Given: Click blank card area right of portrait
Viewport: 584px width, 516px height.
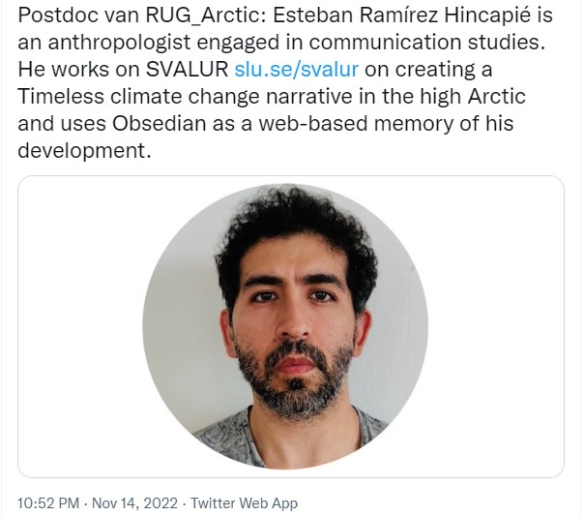Looking at the screenshot, I should click(x=498, y=325).
